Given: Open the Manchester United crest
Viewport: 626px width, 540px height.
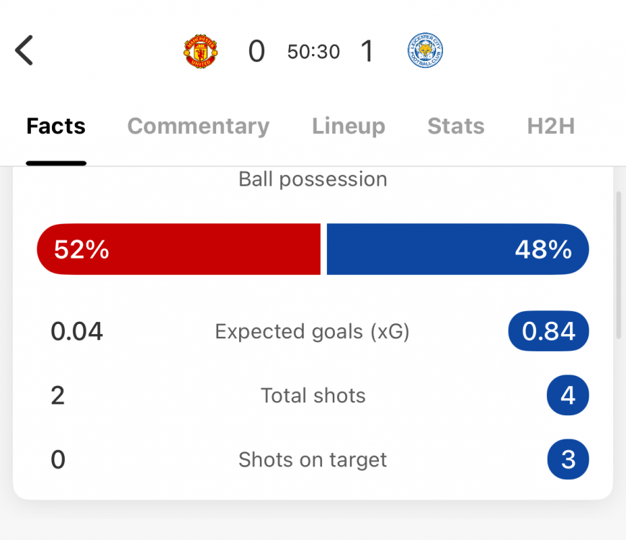Looking at the screenshot, I should [x=201, y=51].
